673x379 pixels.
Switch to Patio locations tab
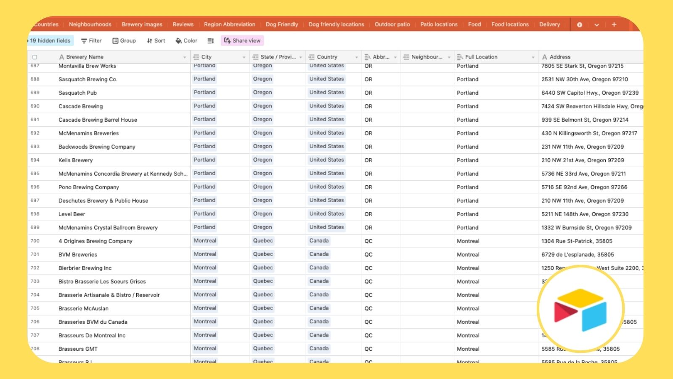[x=439, y=24]
